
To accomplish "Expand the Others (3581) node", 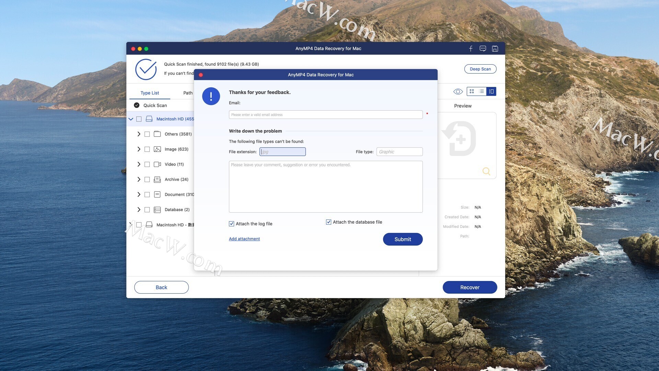I will (x=139, y=134).
